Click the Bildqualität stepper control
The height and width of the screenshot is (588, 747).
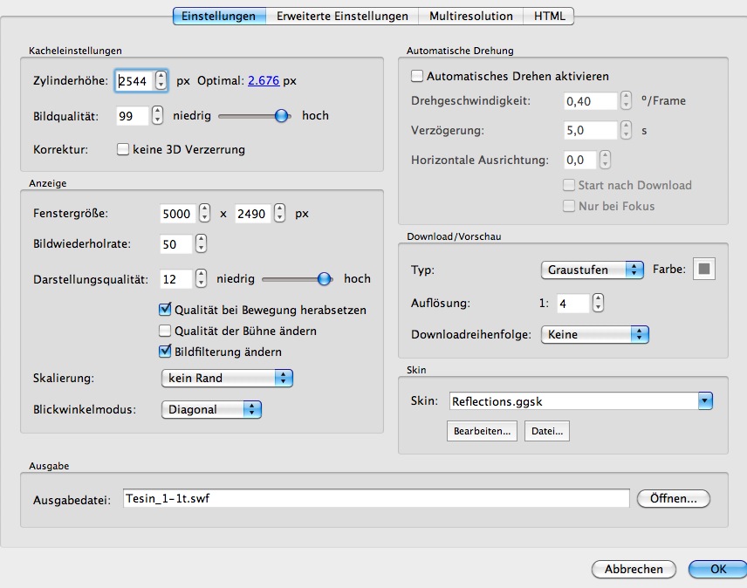point(157,115)
